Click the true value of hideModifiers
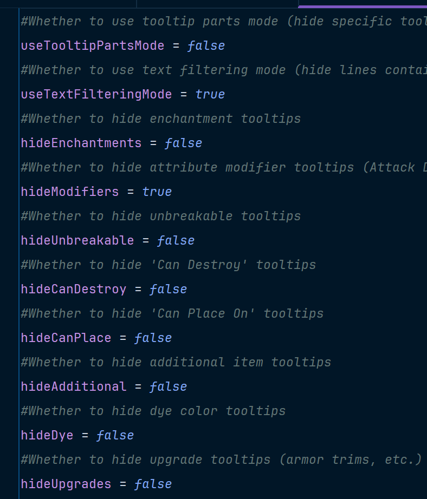427x499 pixels. click(157, 192)
